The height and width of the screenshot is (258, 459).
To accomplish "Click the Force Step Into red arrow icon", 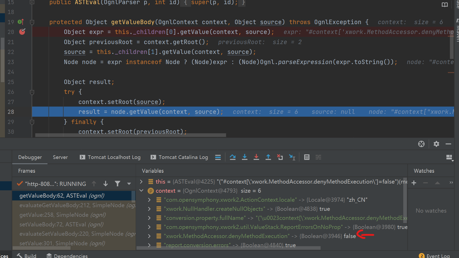I will (x=256, y=157).
